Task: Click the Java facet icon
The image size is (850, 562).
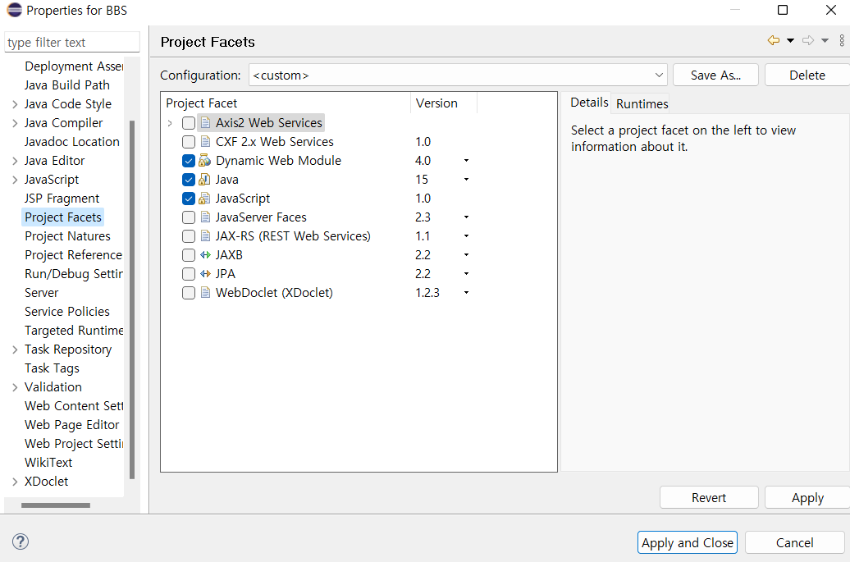Action: (x=205, y=180)
